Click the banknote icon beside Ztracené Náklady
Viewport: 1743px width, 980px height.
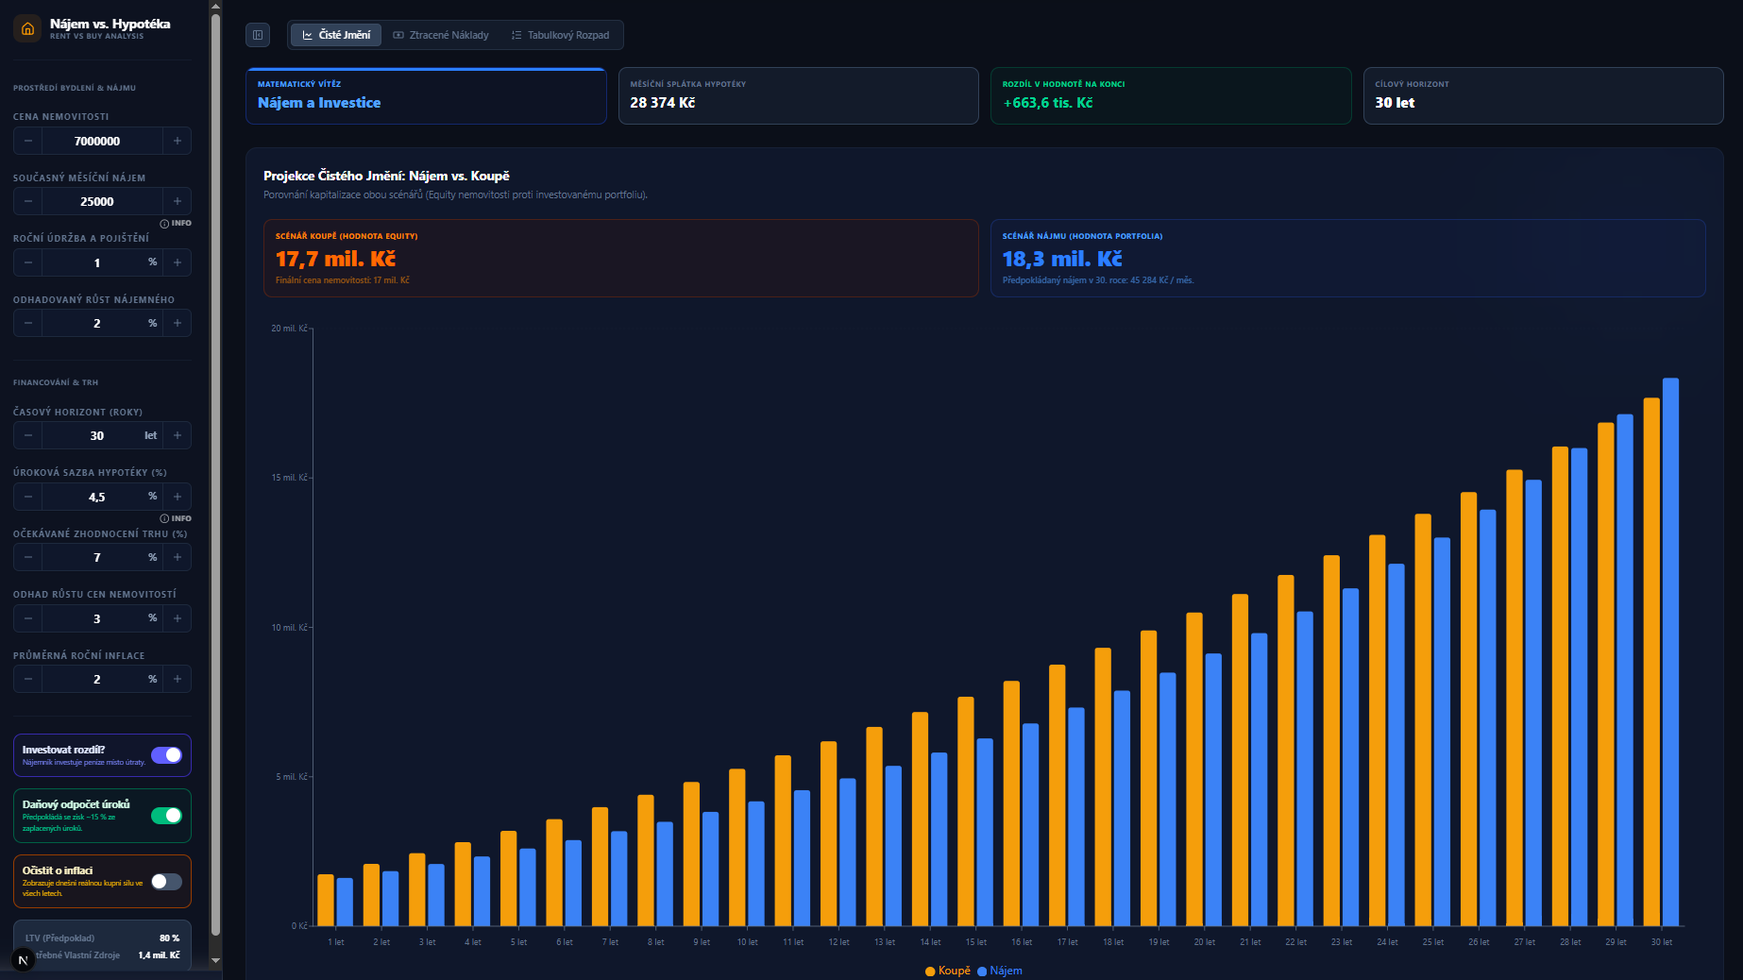(398, 35)
